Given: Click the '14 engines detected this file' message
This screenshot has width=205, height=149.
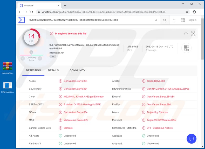Looking at the screenshot, I should tap(71, 34).
